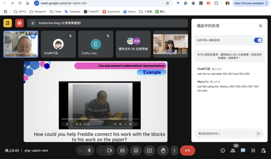Open the browser home page
Viewport: 271px width, 159px height.
click(27, 3)
